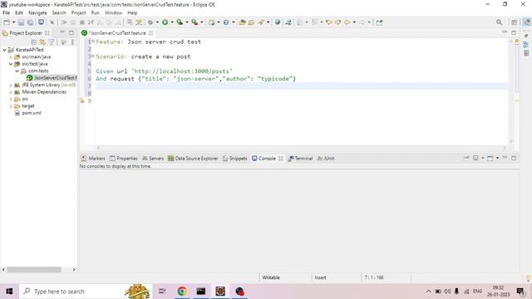Viewport: 532px width, 299px height.
Task: Click the Project Explorer horizontal scrollbar
Action: coord(34,269)
